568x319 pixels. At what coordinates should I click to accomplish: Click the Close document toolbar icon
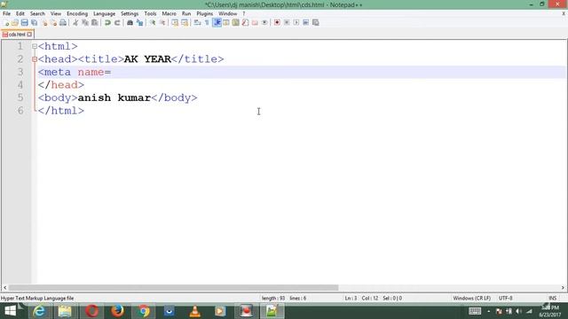(x=44, y=22)
